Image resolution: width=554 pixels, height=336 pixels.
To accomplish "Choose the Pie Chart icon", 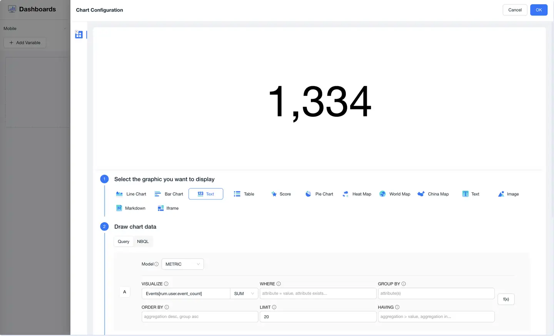I will [308, 194].
